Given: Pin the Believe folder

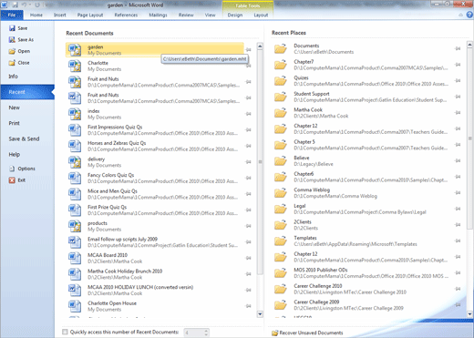Looking at the screenshot, I should (x=458, y=160).
